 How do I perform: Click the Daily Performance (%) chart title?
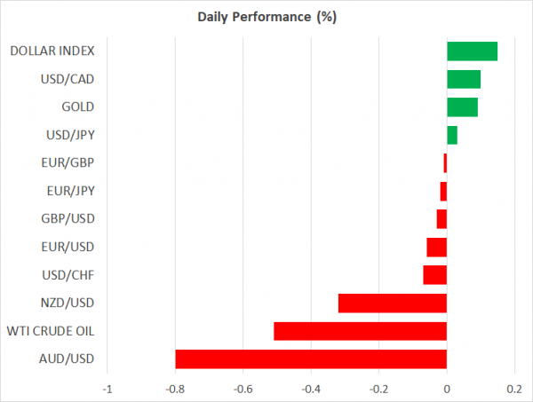click(266, 16)
